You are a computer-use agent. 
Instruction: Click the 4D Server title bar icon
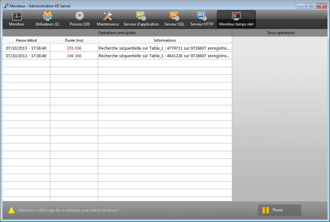(x=6, y=6)
